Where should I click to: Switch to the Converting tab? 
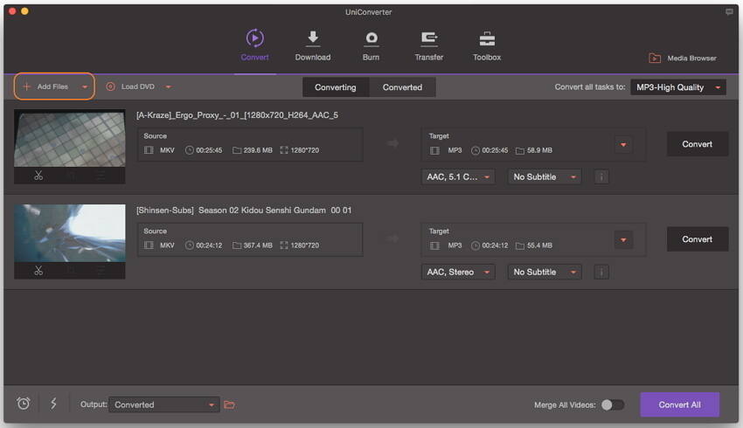pyautogui.click(x=336, y=87)
